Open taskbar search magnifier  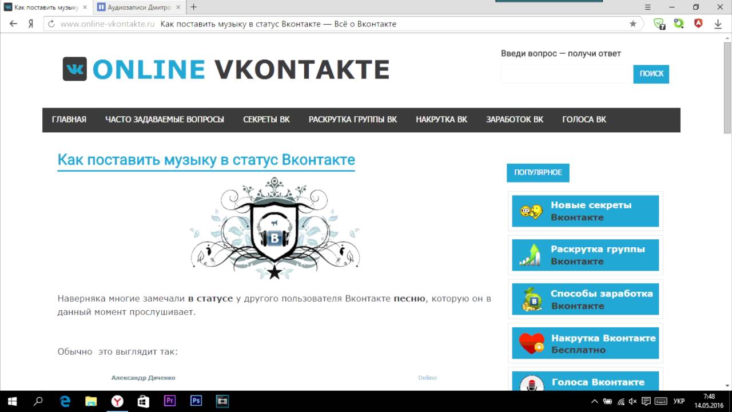38,401
